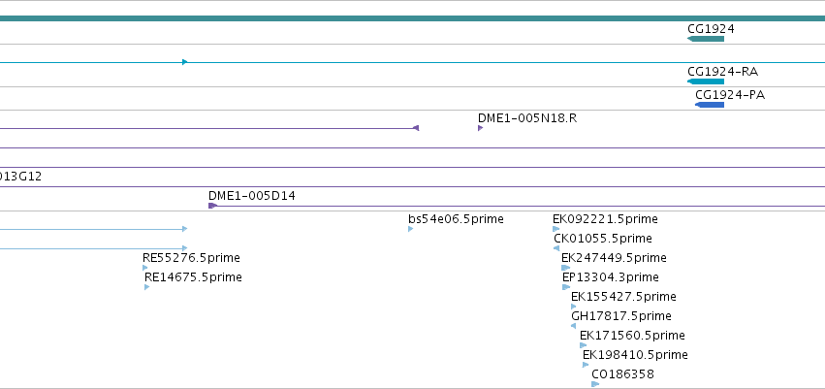This screenshot has height=389, width=825.
Task: Click the RE55276.5prime arrow glyph
Action: click(145, 268)
